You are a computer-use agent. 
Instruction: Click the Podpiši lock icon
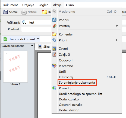click(54, 20)
